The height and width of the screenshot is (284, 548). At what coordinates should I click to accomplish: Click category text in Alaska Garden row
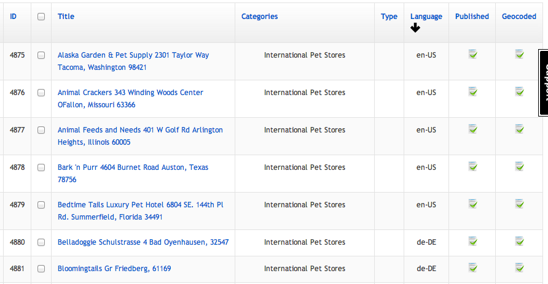point(304,55)
